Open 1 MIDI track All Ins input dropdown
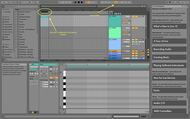 point(126,16)
